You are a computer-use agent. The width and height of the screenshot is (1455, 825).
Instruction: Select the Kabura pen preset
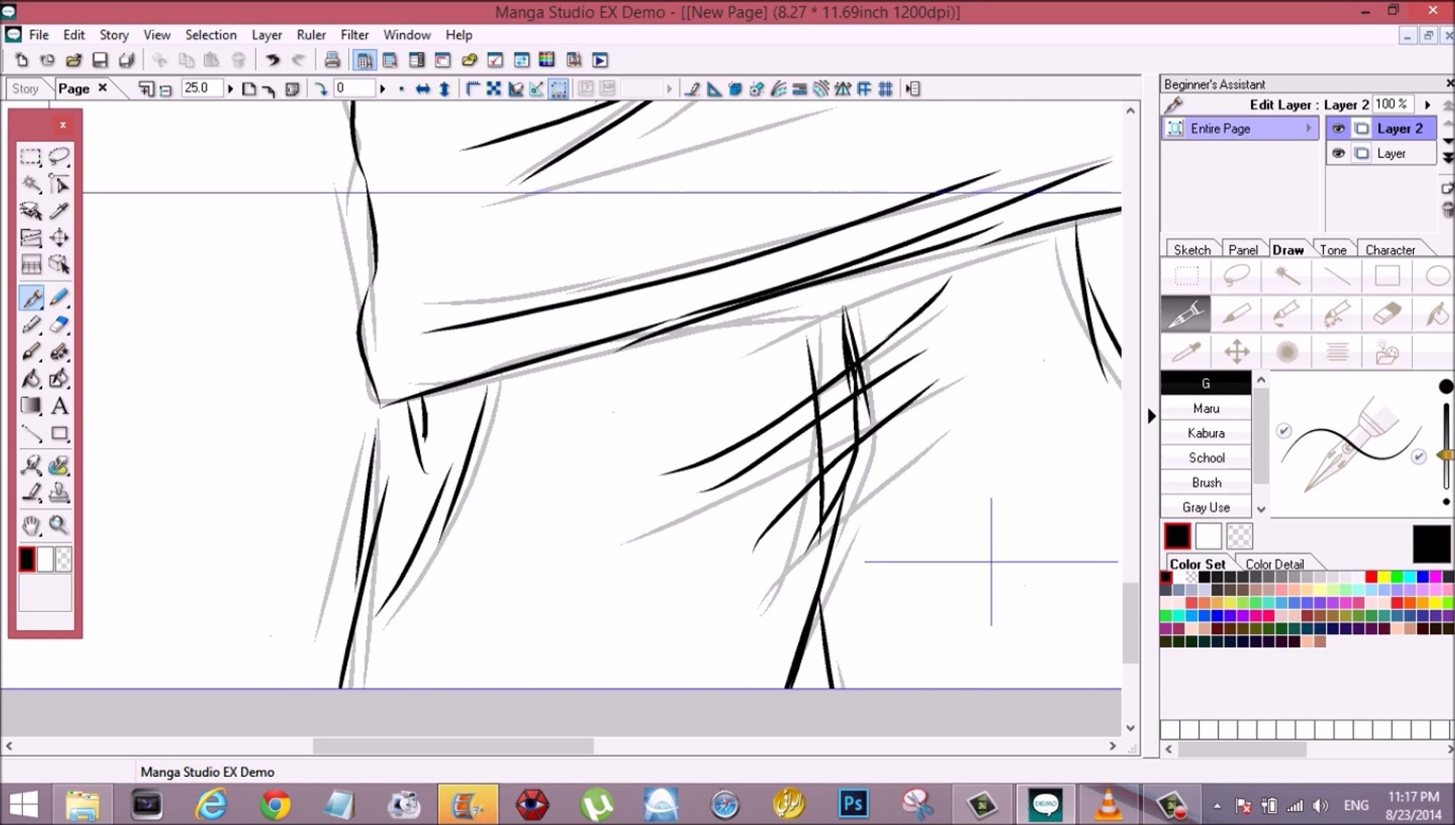tap(1205, 433)
